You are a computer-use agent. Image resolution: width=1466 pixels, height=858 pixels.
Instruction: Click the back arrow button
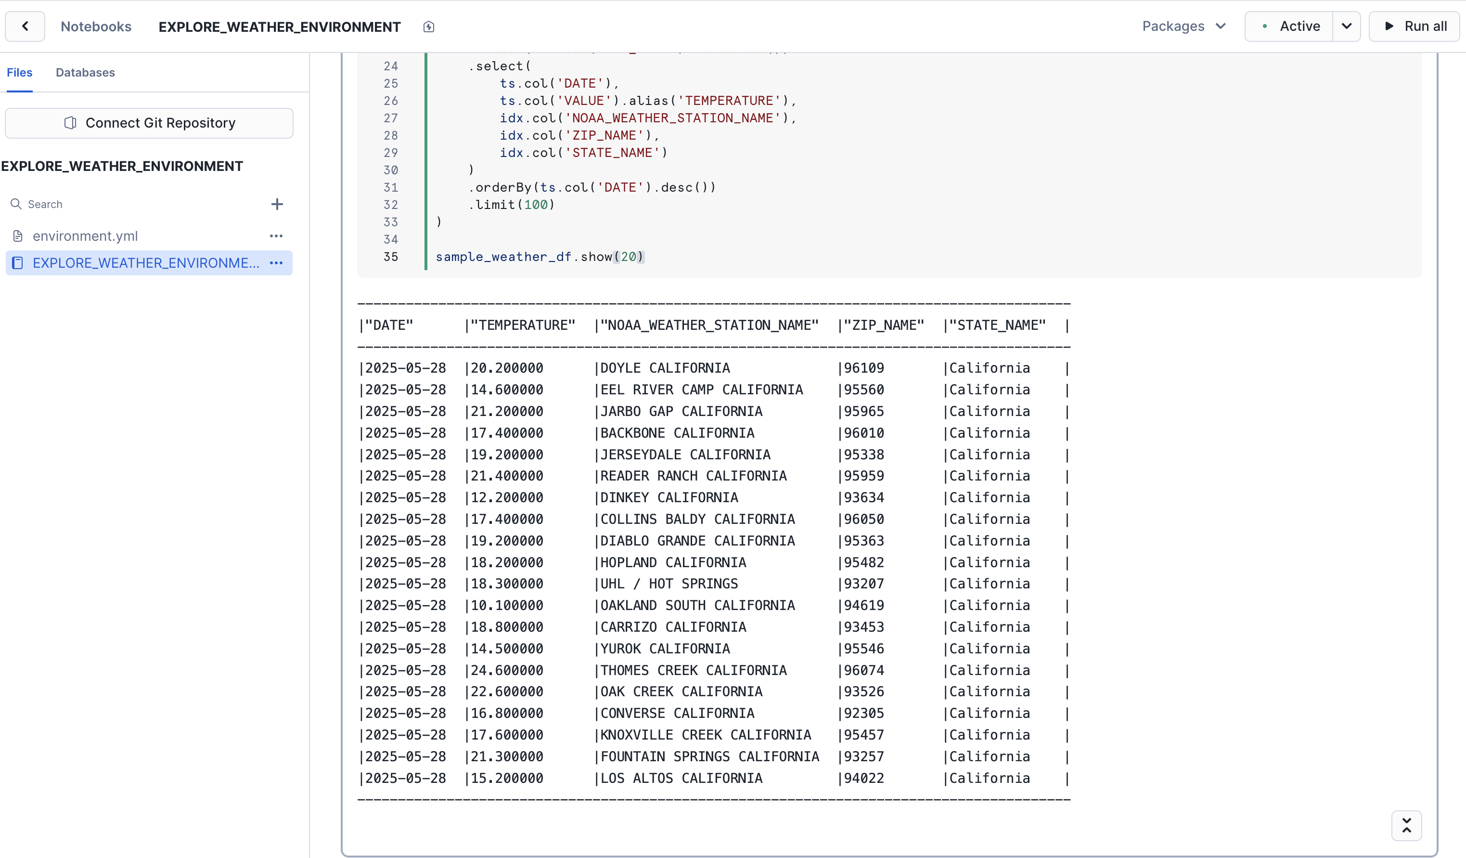pos(25,26)
